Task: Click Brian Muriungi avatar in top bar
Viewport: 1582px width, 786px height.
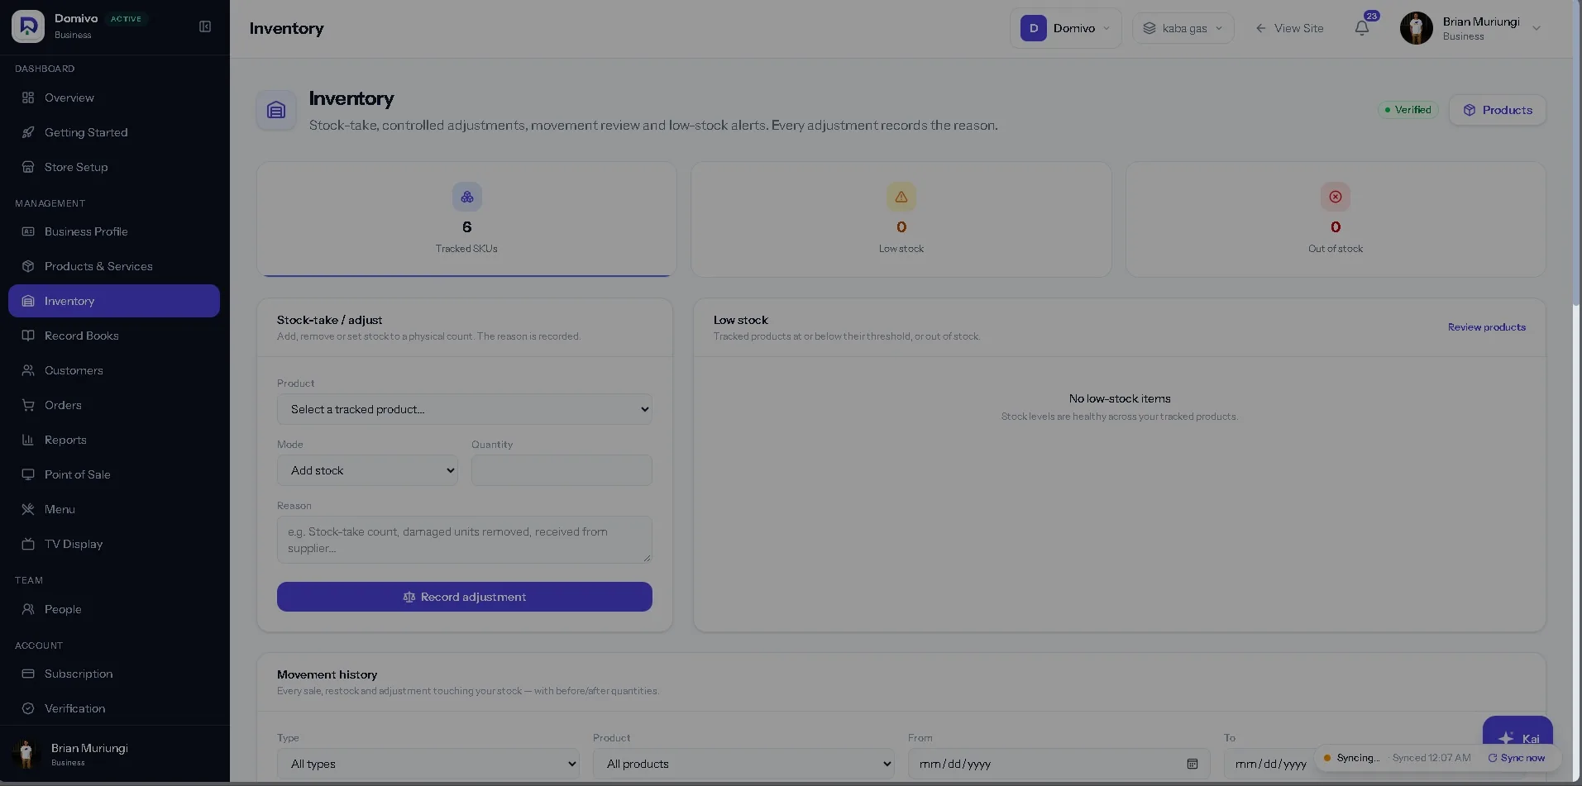Action: (1417, 28)
